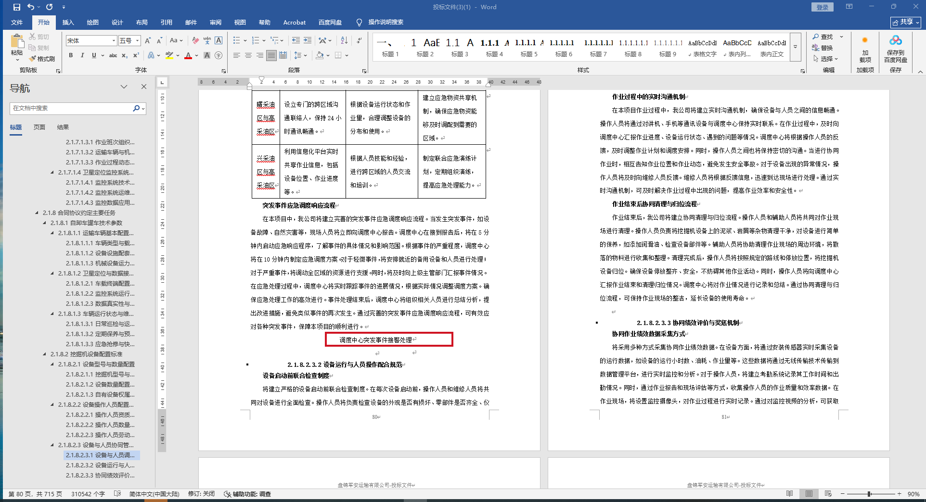Screen dimensions: 926x502
Task: Go to heading 2.1.8.2.3.2 设备运行与人...
Action: point(100,465)
